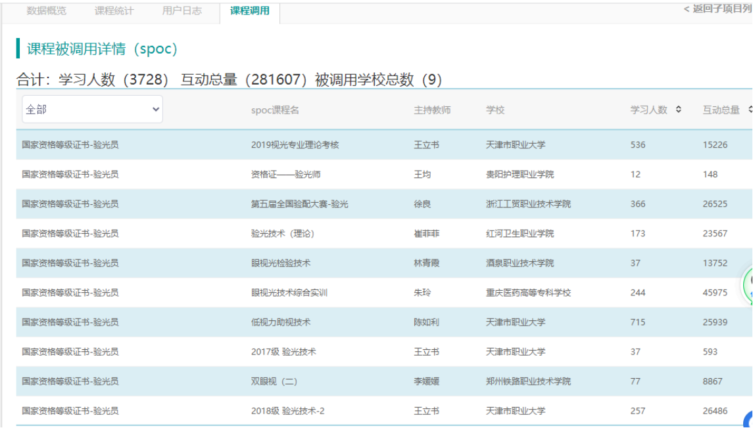Click school 贵阳护理职业学院
The height and width of the screenshot is (428, 753).
pyautogui.click(x=520, y=175)
